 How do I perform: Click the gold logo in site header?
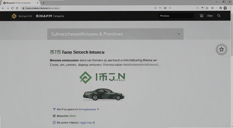(x=14, y=16)
